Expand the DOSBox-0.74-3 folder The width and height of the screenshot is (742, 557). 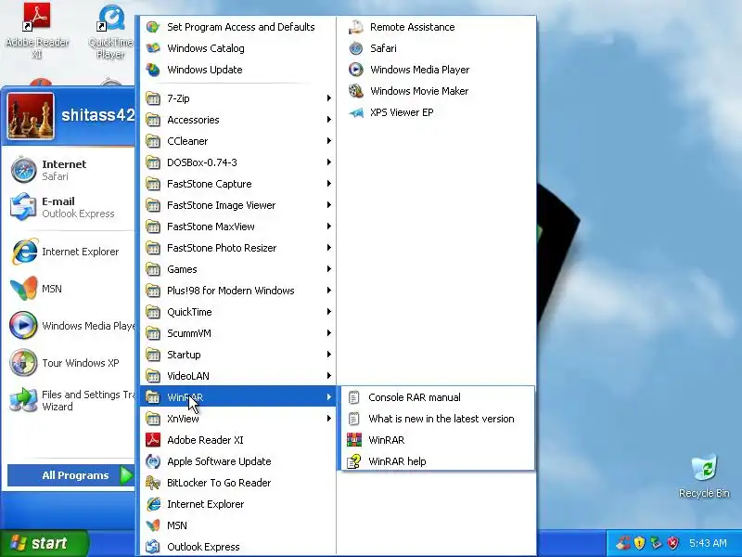(237, 162)
